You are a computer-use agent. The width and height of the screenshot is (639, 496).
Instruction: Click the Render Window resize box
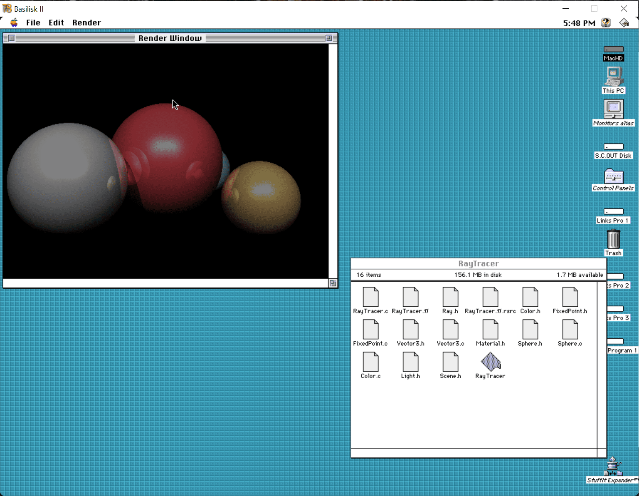coord(333,283)
